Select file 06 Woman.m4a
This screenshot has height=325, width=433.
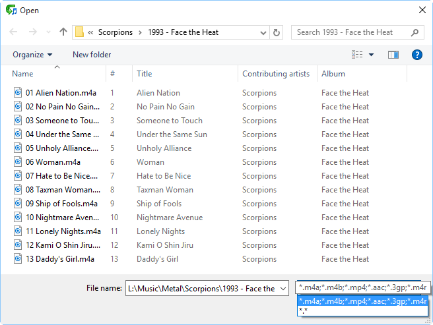pos(53,162)
